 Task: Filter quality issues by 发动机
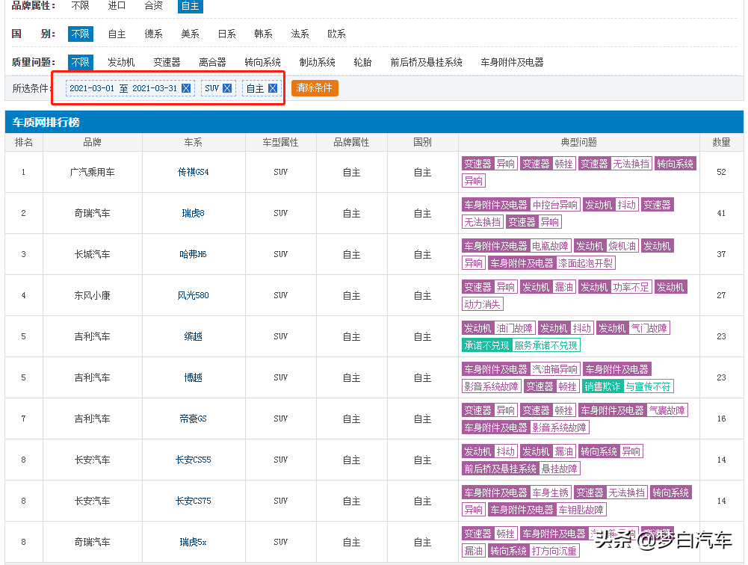pos(121,62)
